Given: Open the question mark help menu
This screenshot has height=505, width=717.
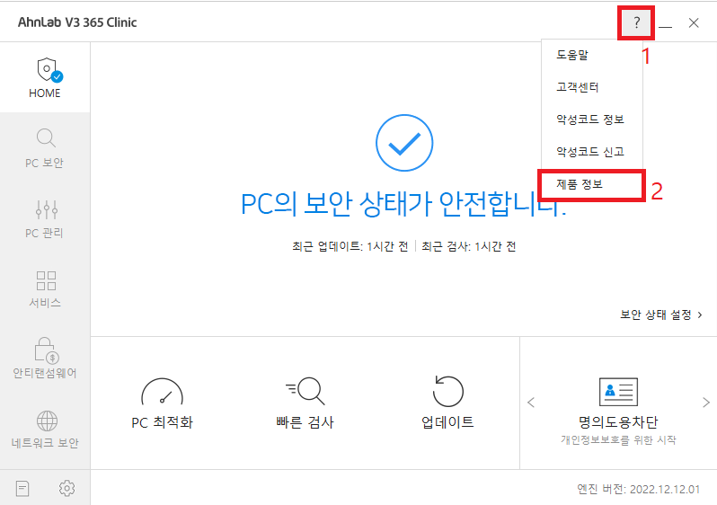Looking at the screenshot, I should point(636,22).
